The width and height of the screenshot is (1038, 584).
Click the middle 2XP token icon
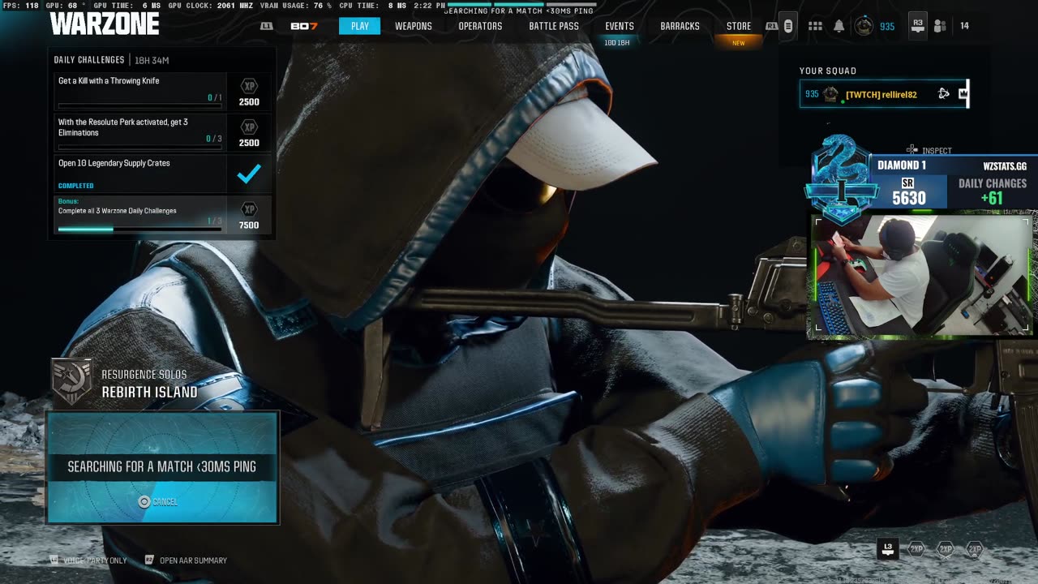pyautogui.click(x=946, y=549)
